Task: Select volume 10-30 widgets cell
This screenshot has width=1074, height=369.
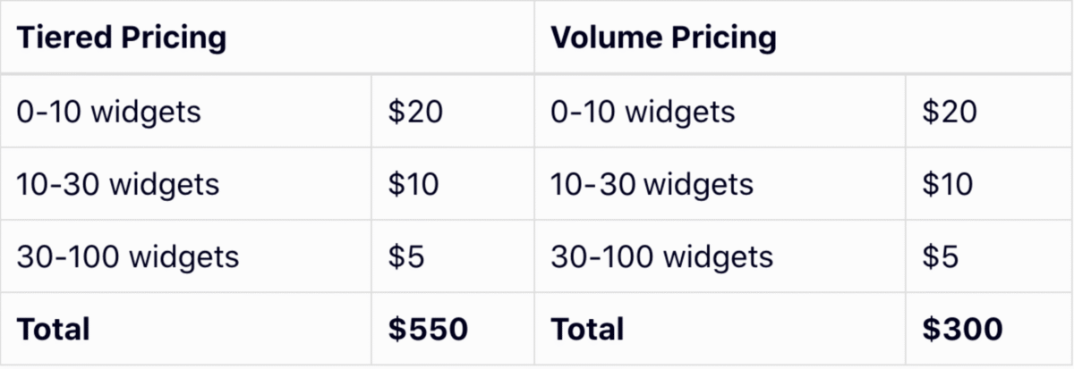Action: pyautogui.click(x=652, y=184)
